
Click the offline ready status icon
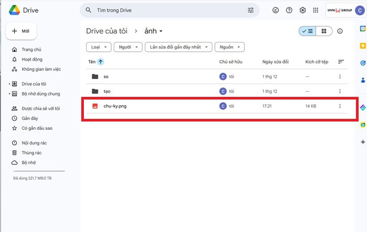pyautogui.click(x=276, y=10)
